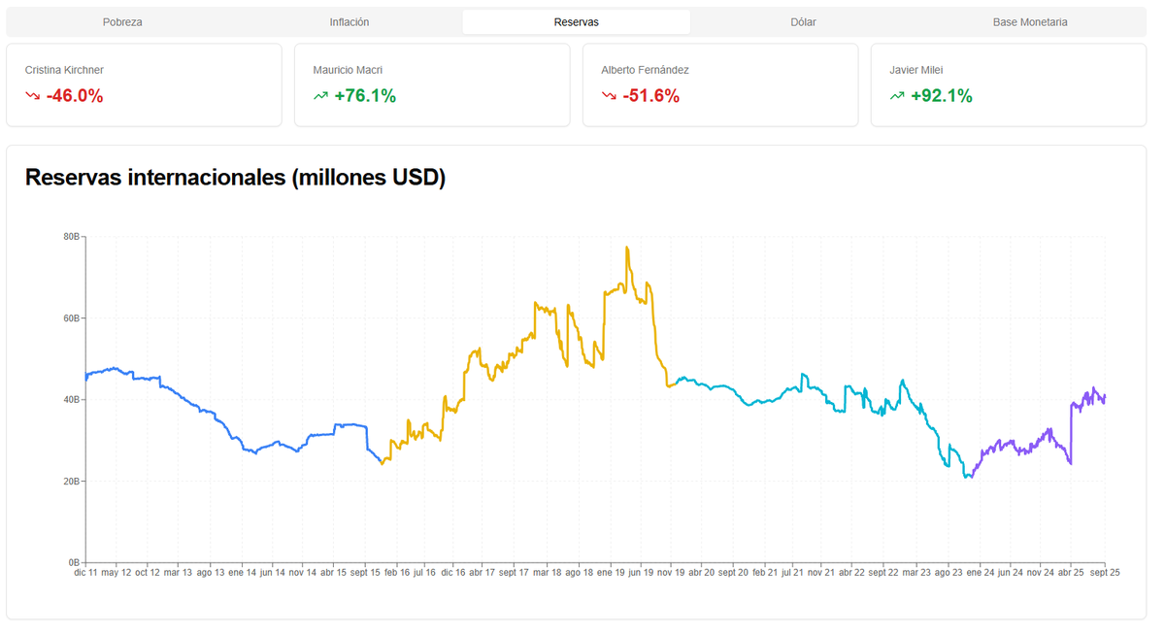The height and width of the screenshot is (634, 1165).
Task: Select the Mauricio Macri name label
Action: pos(348,70)
